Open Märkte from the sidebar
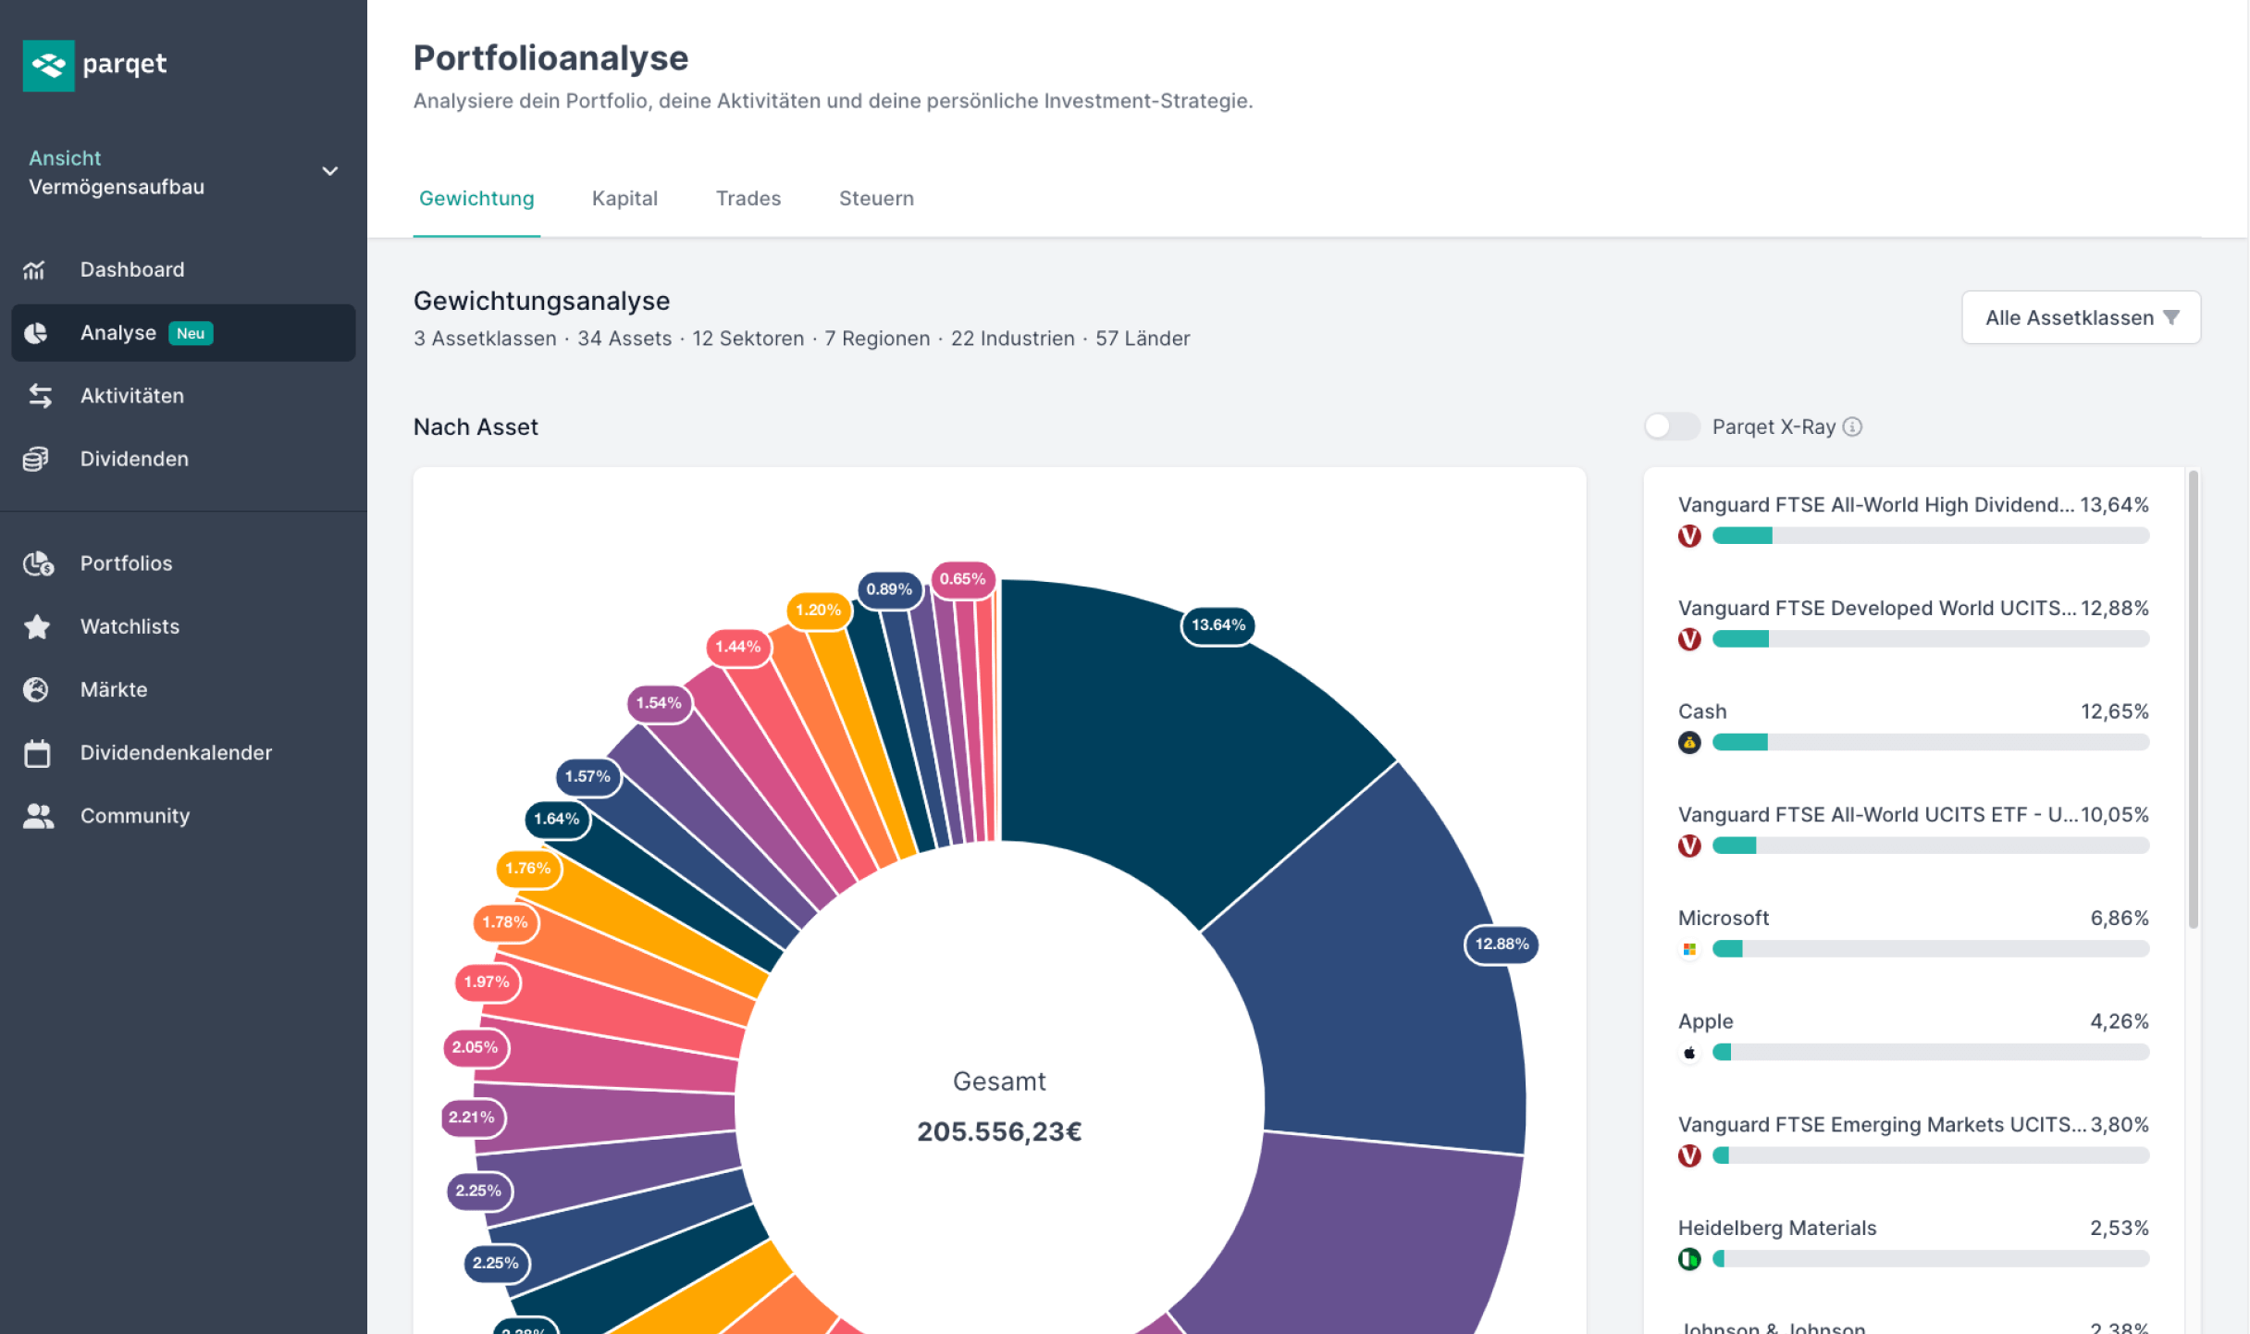Image resolution: width=2250 pixels, height=1334 pixels. pos(183,689)
